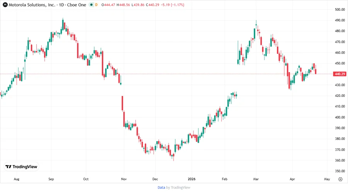Image resolution: width=348 pixels, height=192 pixels.
Task: Click the Mar label on time axis
Action: point(256,179)
